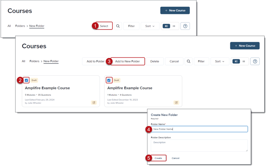Open the help question mark in the top panel
The image size is (267, 167).
pyautogui.click(x=185, y=26)
